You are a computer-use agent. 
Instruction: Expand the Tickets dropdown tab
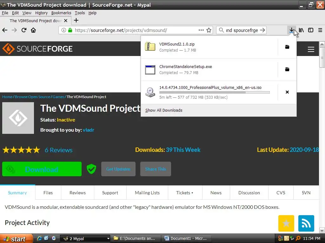click(185, 193)
